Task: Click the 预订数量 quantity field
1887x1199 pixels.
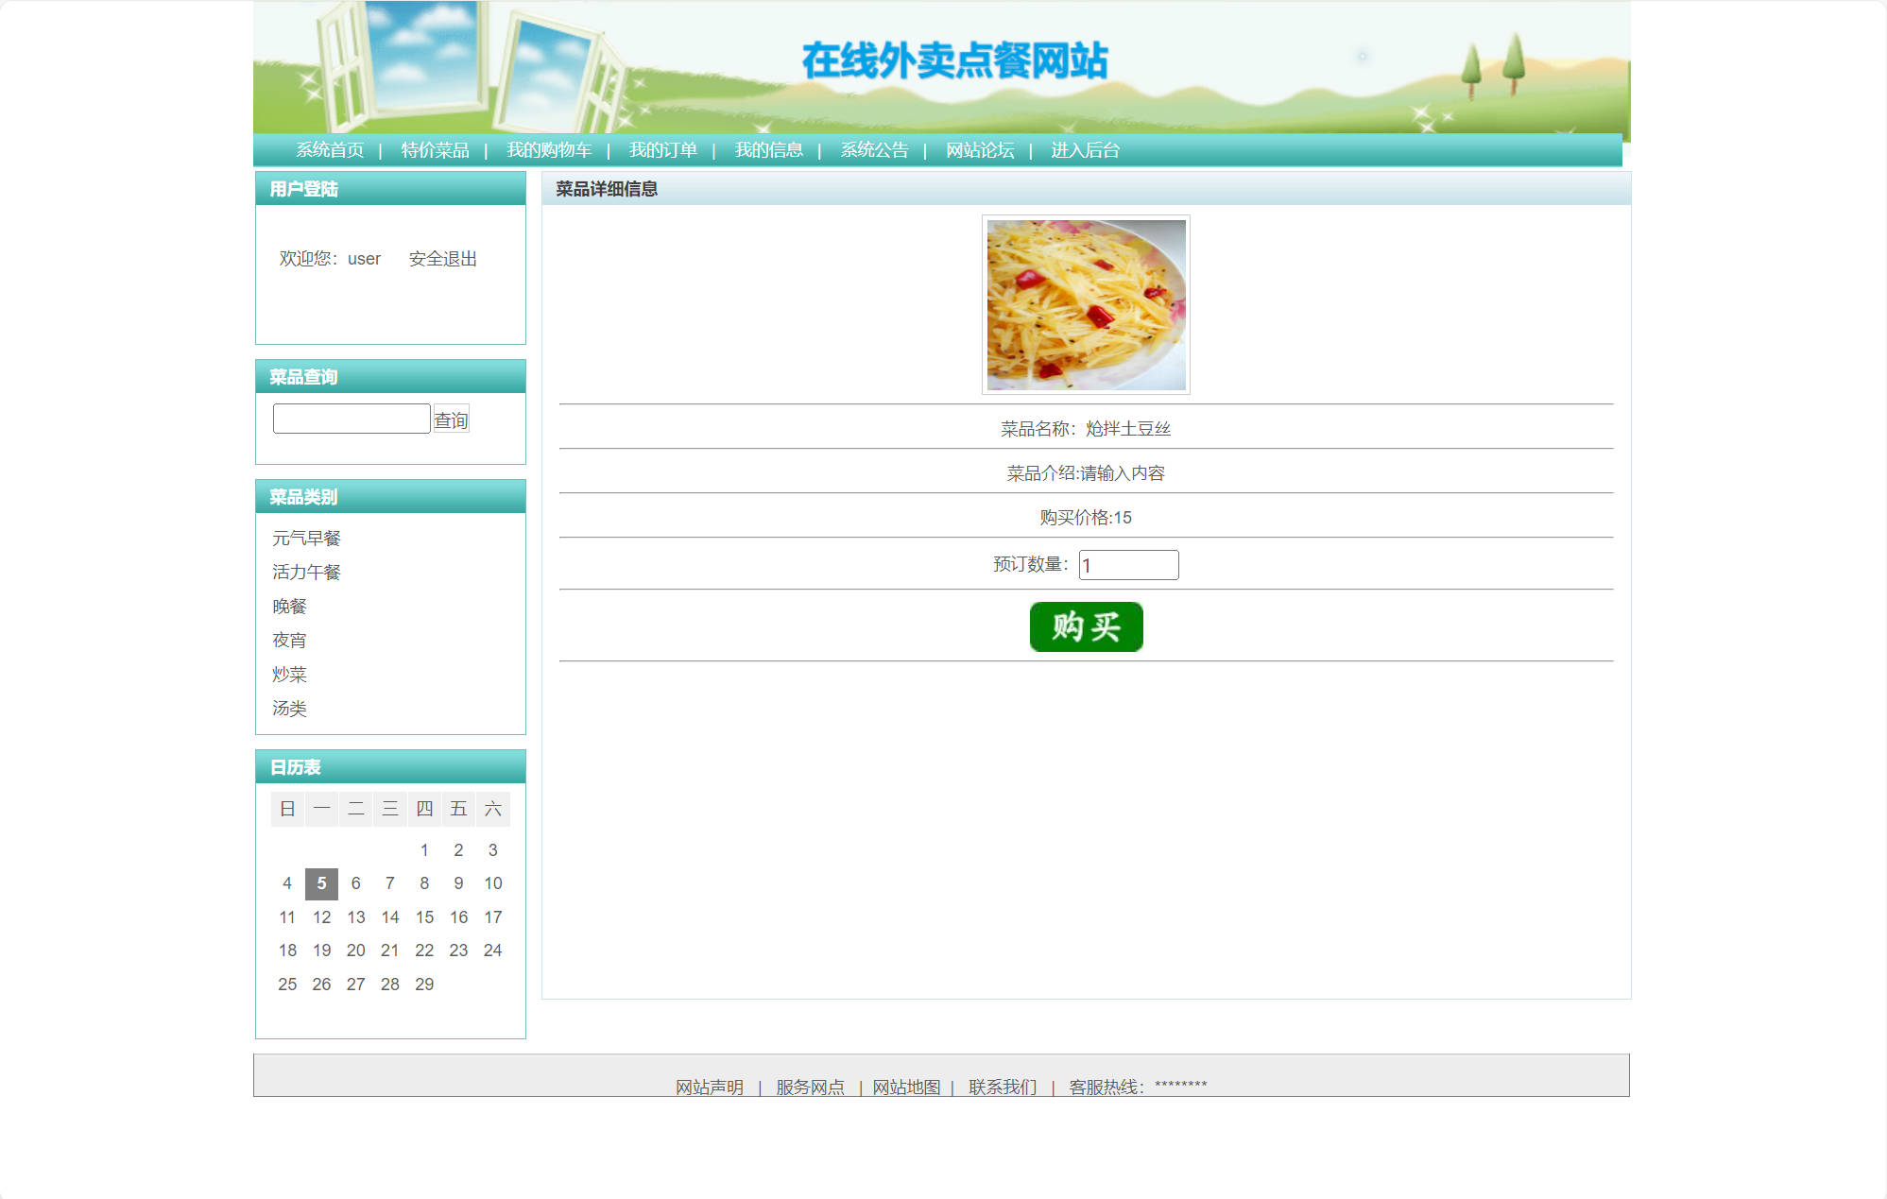Action: point(1128,564)
